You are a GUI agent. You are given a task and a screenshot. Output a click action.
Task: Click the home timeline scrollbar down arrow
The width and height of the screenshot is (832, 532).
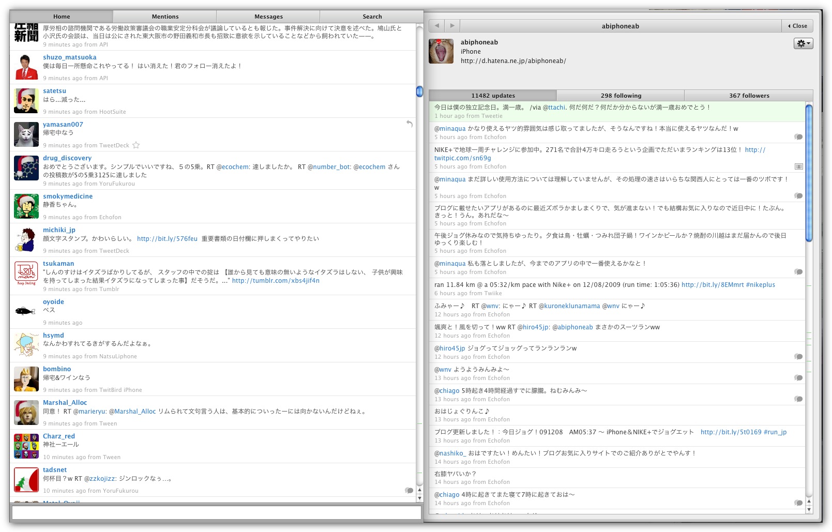click(419, 498)
